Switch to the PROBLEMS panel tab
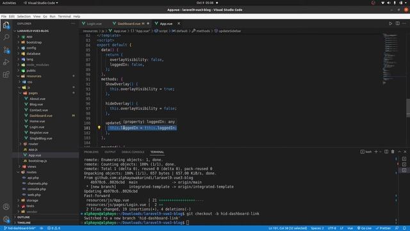 [91, 152]
